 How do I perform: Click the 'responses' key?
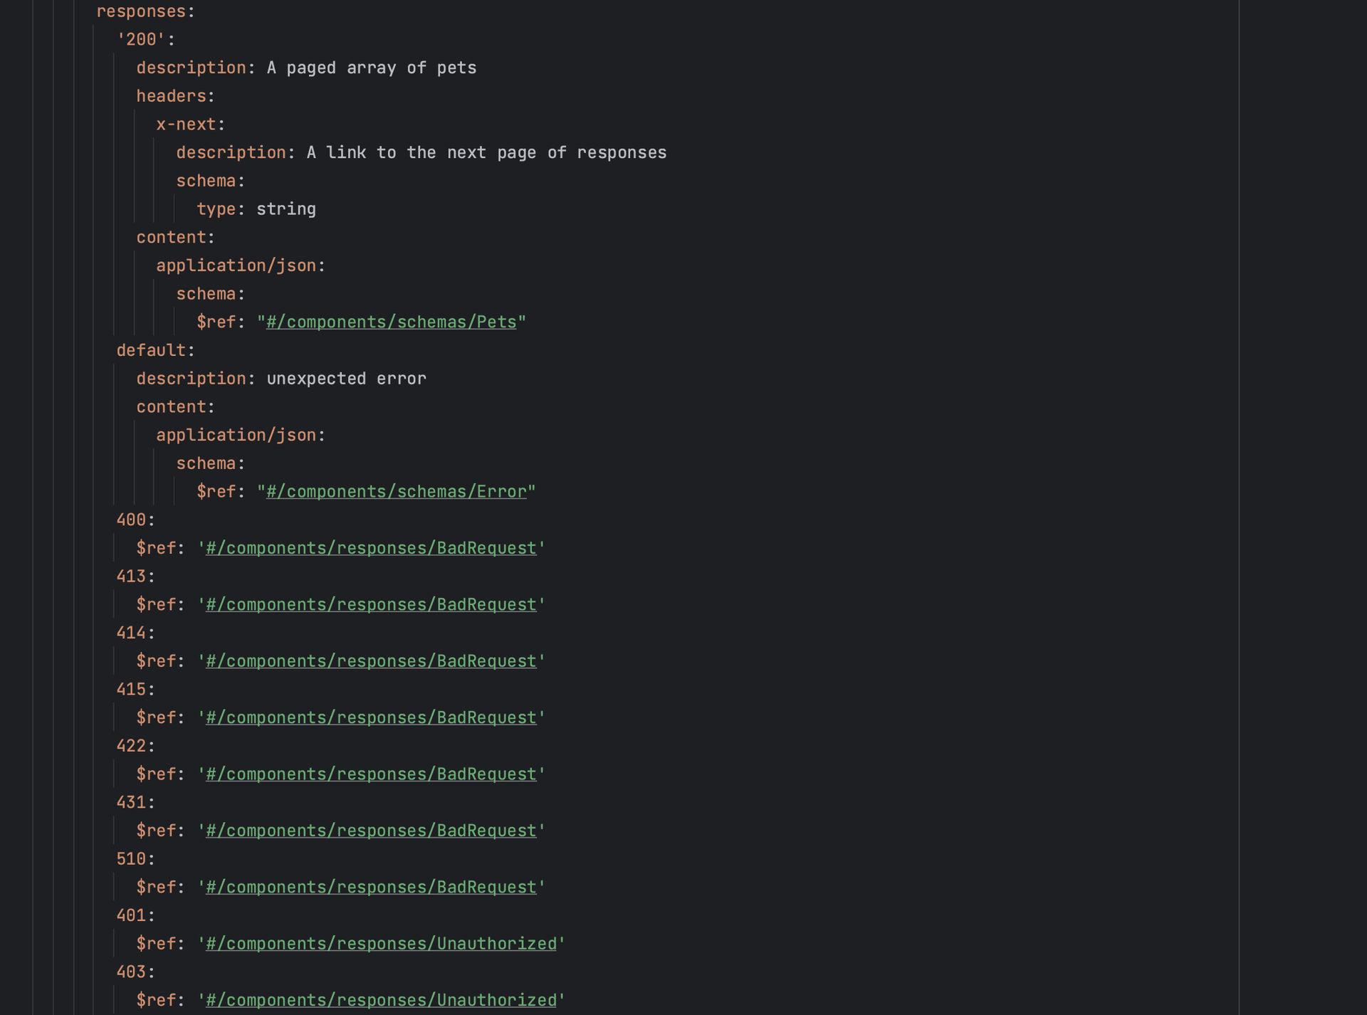point(141,11)
